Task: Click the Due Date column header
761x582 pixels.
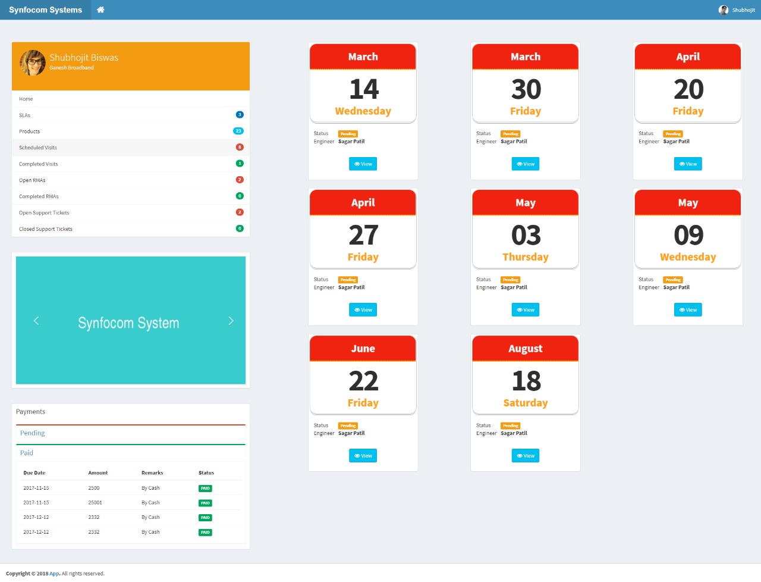Action: (34, 473)
